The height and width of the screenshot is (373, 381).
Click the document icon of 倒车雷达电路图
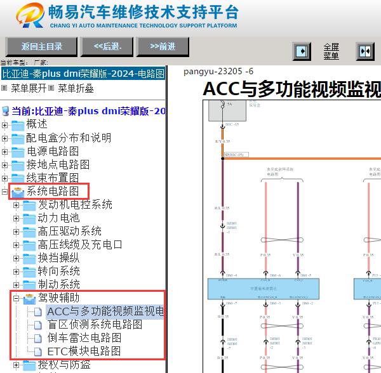[37, 338]
